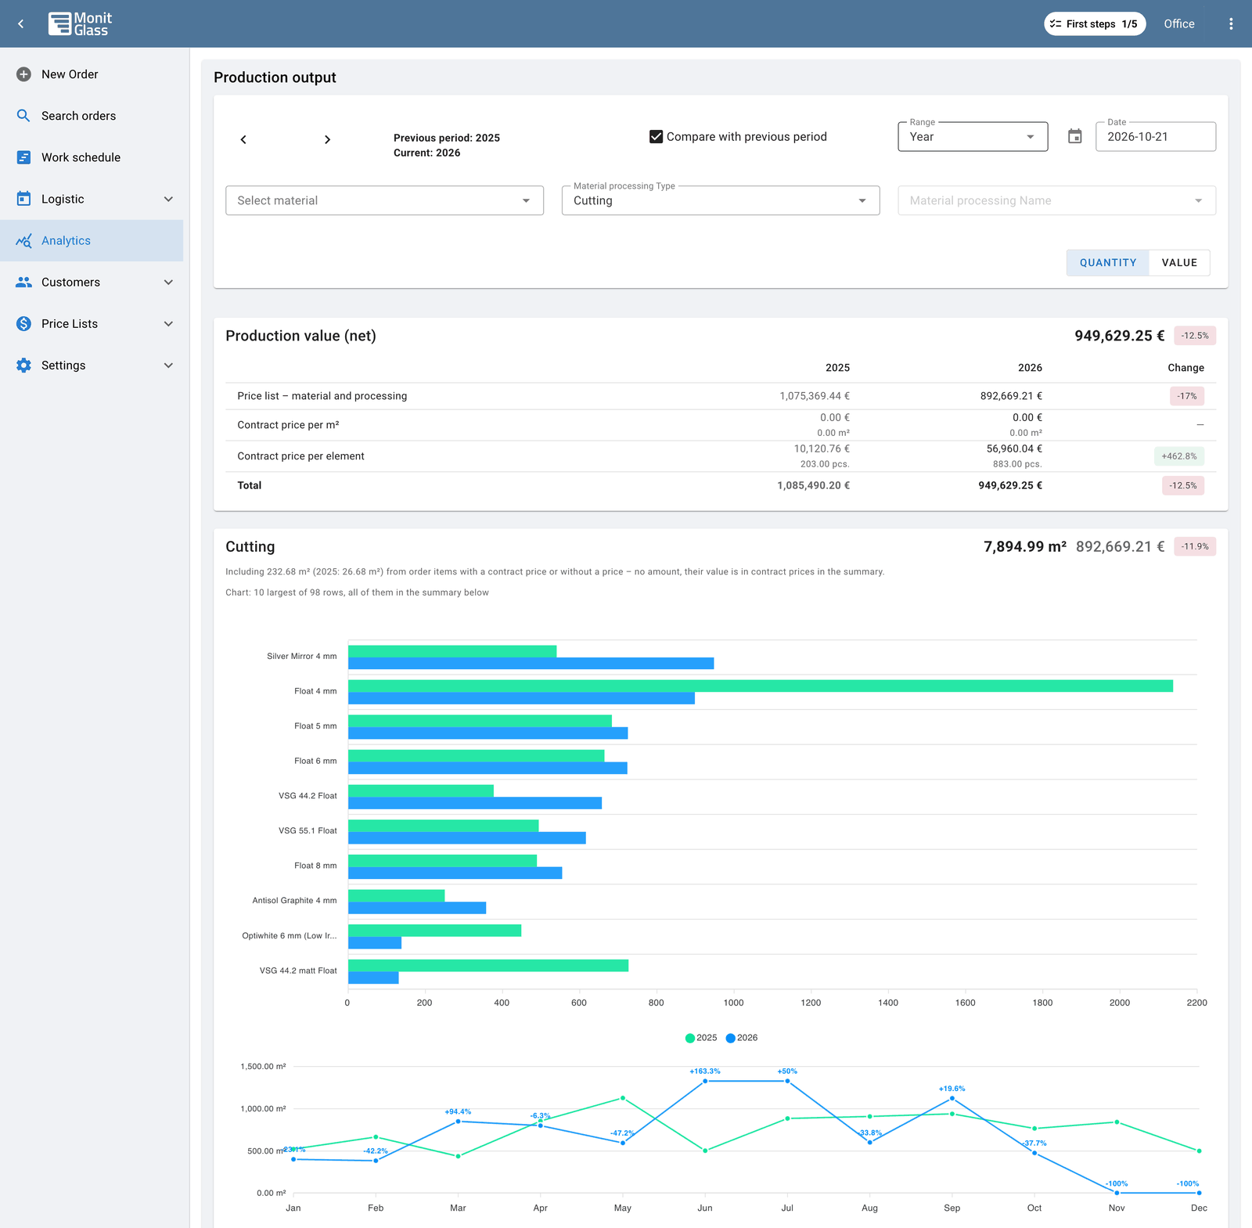Open Material processing Type dropdown
The height and width of the screenshot is (1228, 1252).
721,200
